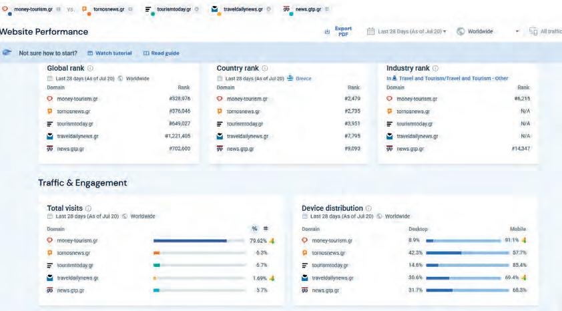
Task: Select tourismtoday.gr in Total visits list
Action: [75, 266]
